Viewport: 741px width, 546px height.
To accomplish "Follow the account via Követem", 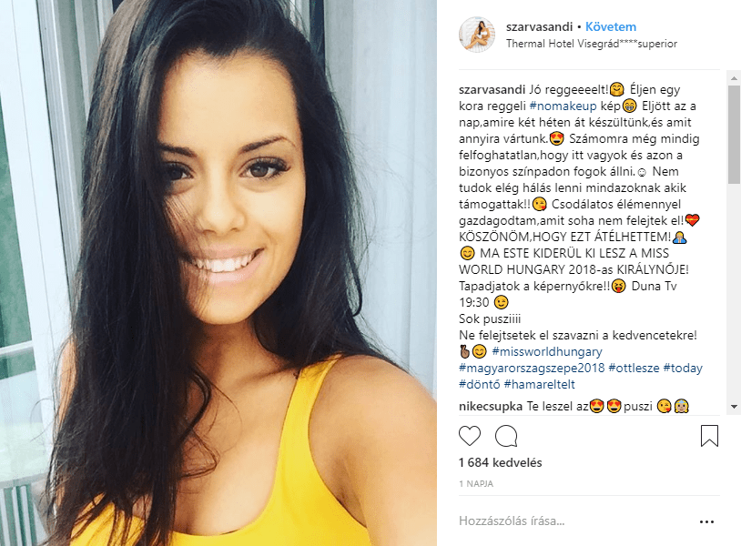I will click(x=611, y=27).
